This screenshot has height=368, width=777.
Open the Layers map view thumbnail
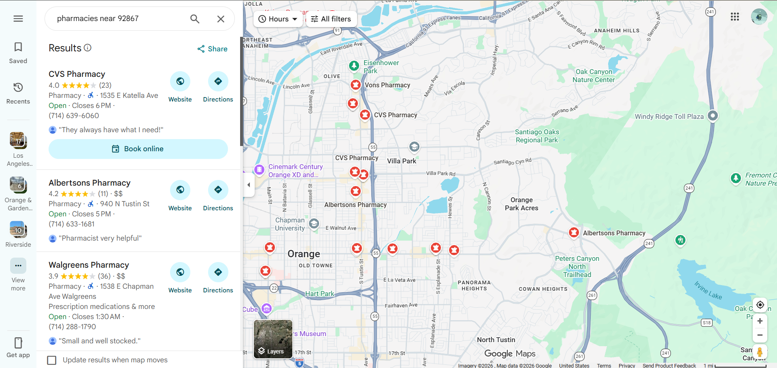tap(273, 339)
